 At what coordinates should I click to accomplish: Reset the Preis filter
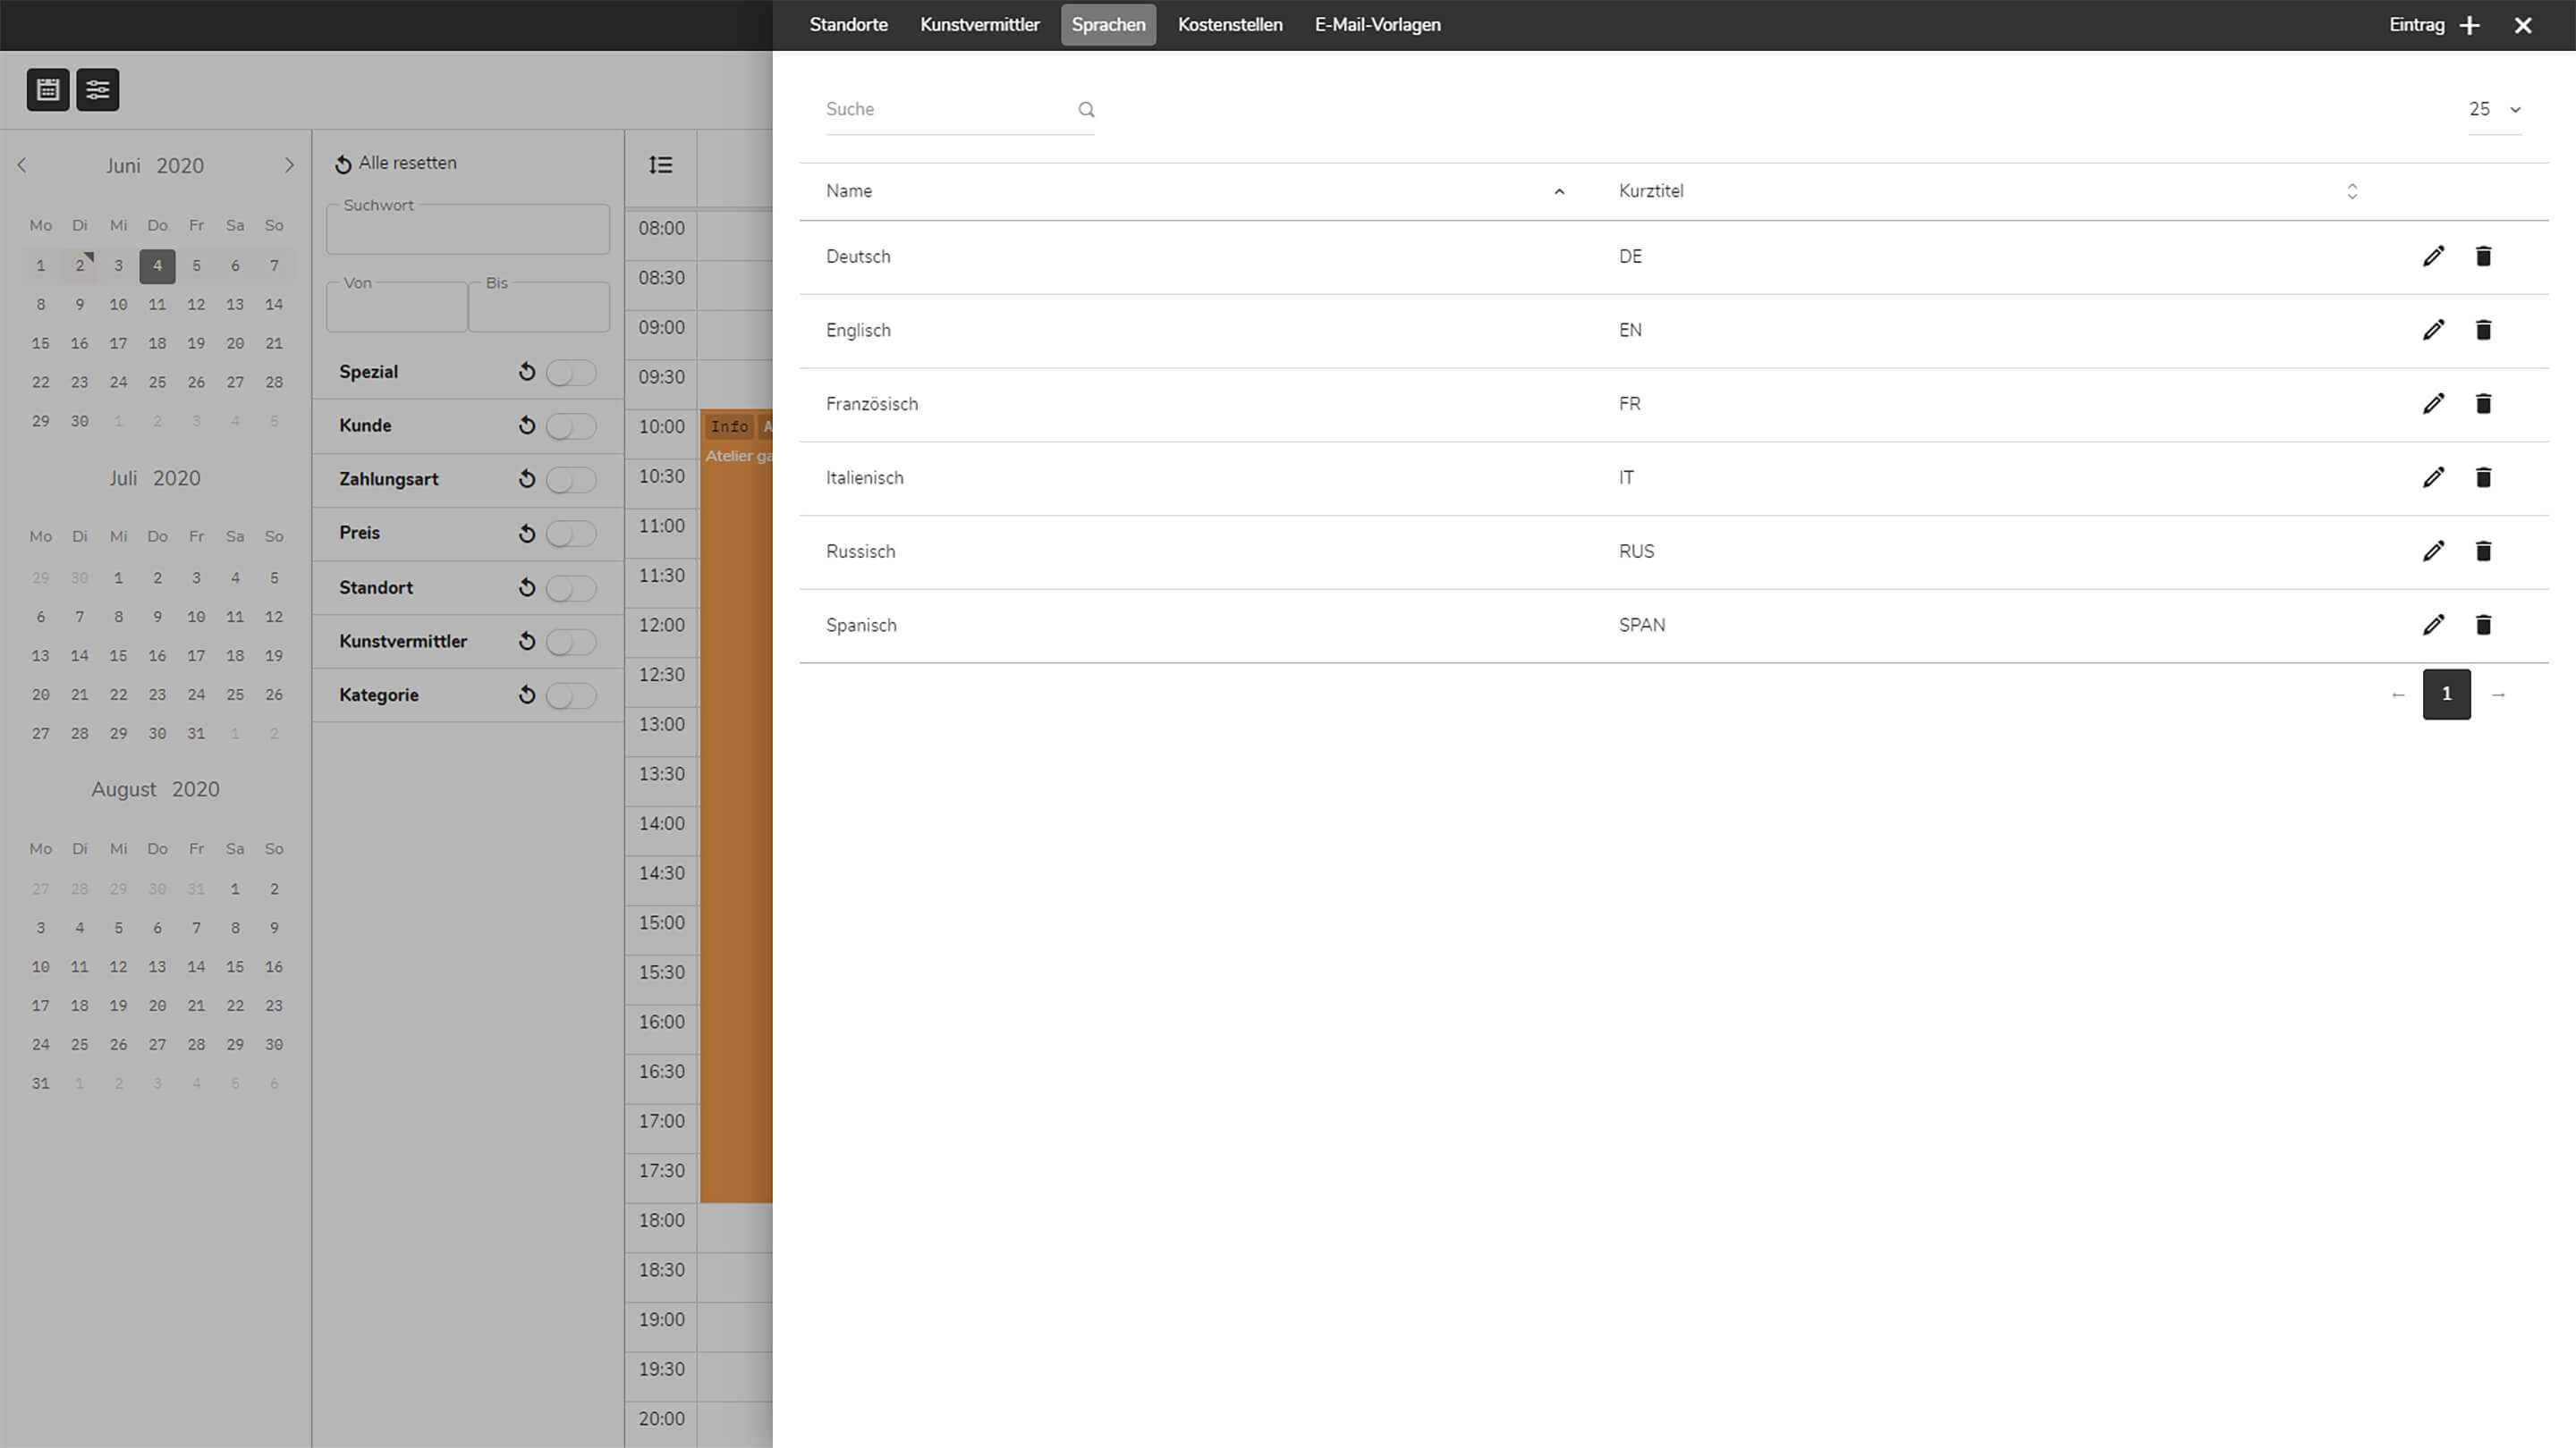[527, 534]
